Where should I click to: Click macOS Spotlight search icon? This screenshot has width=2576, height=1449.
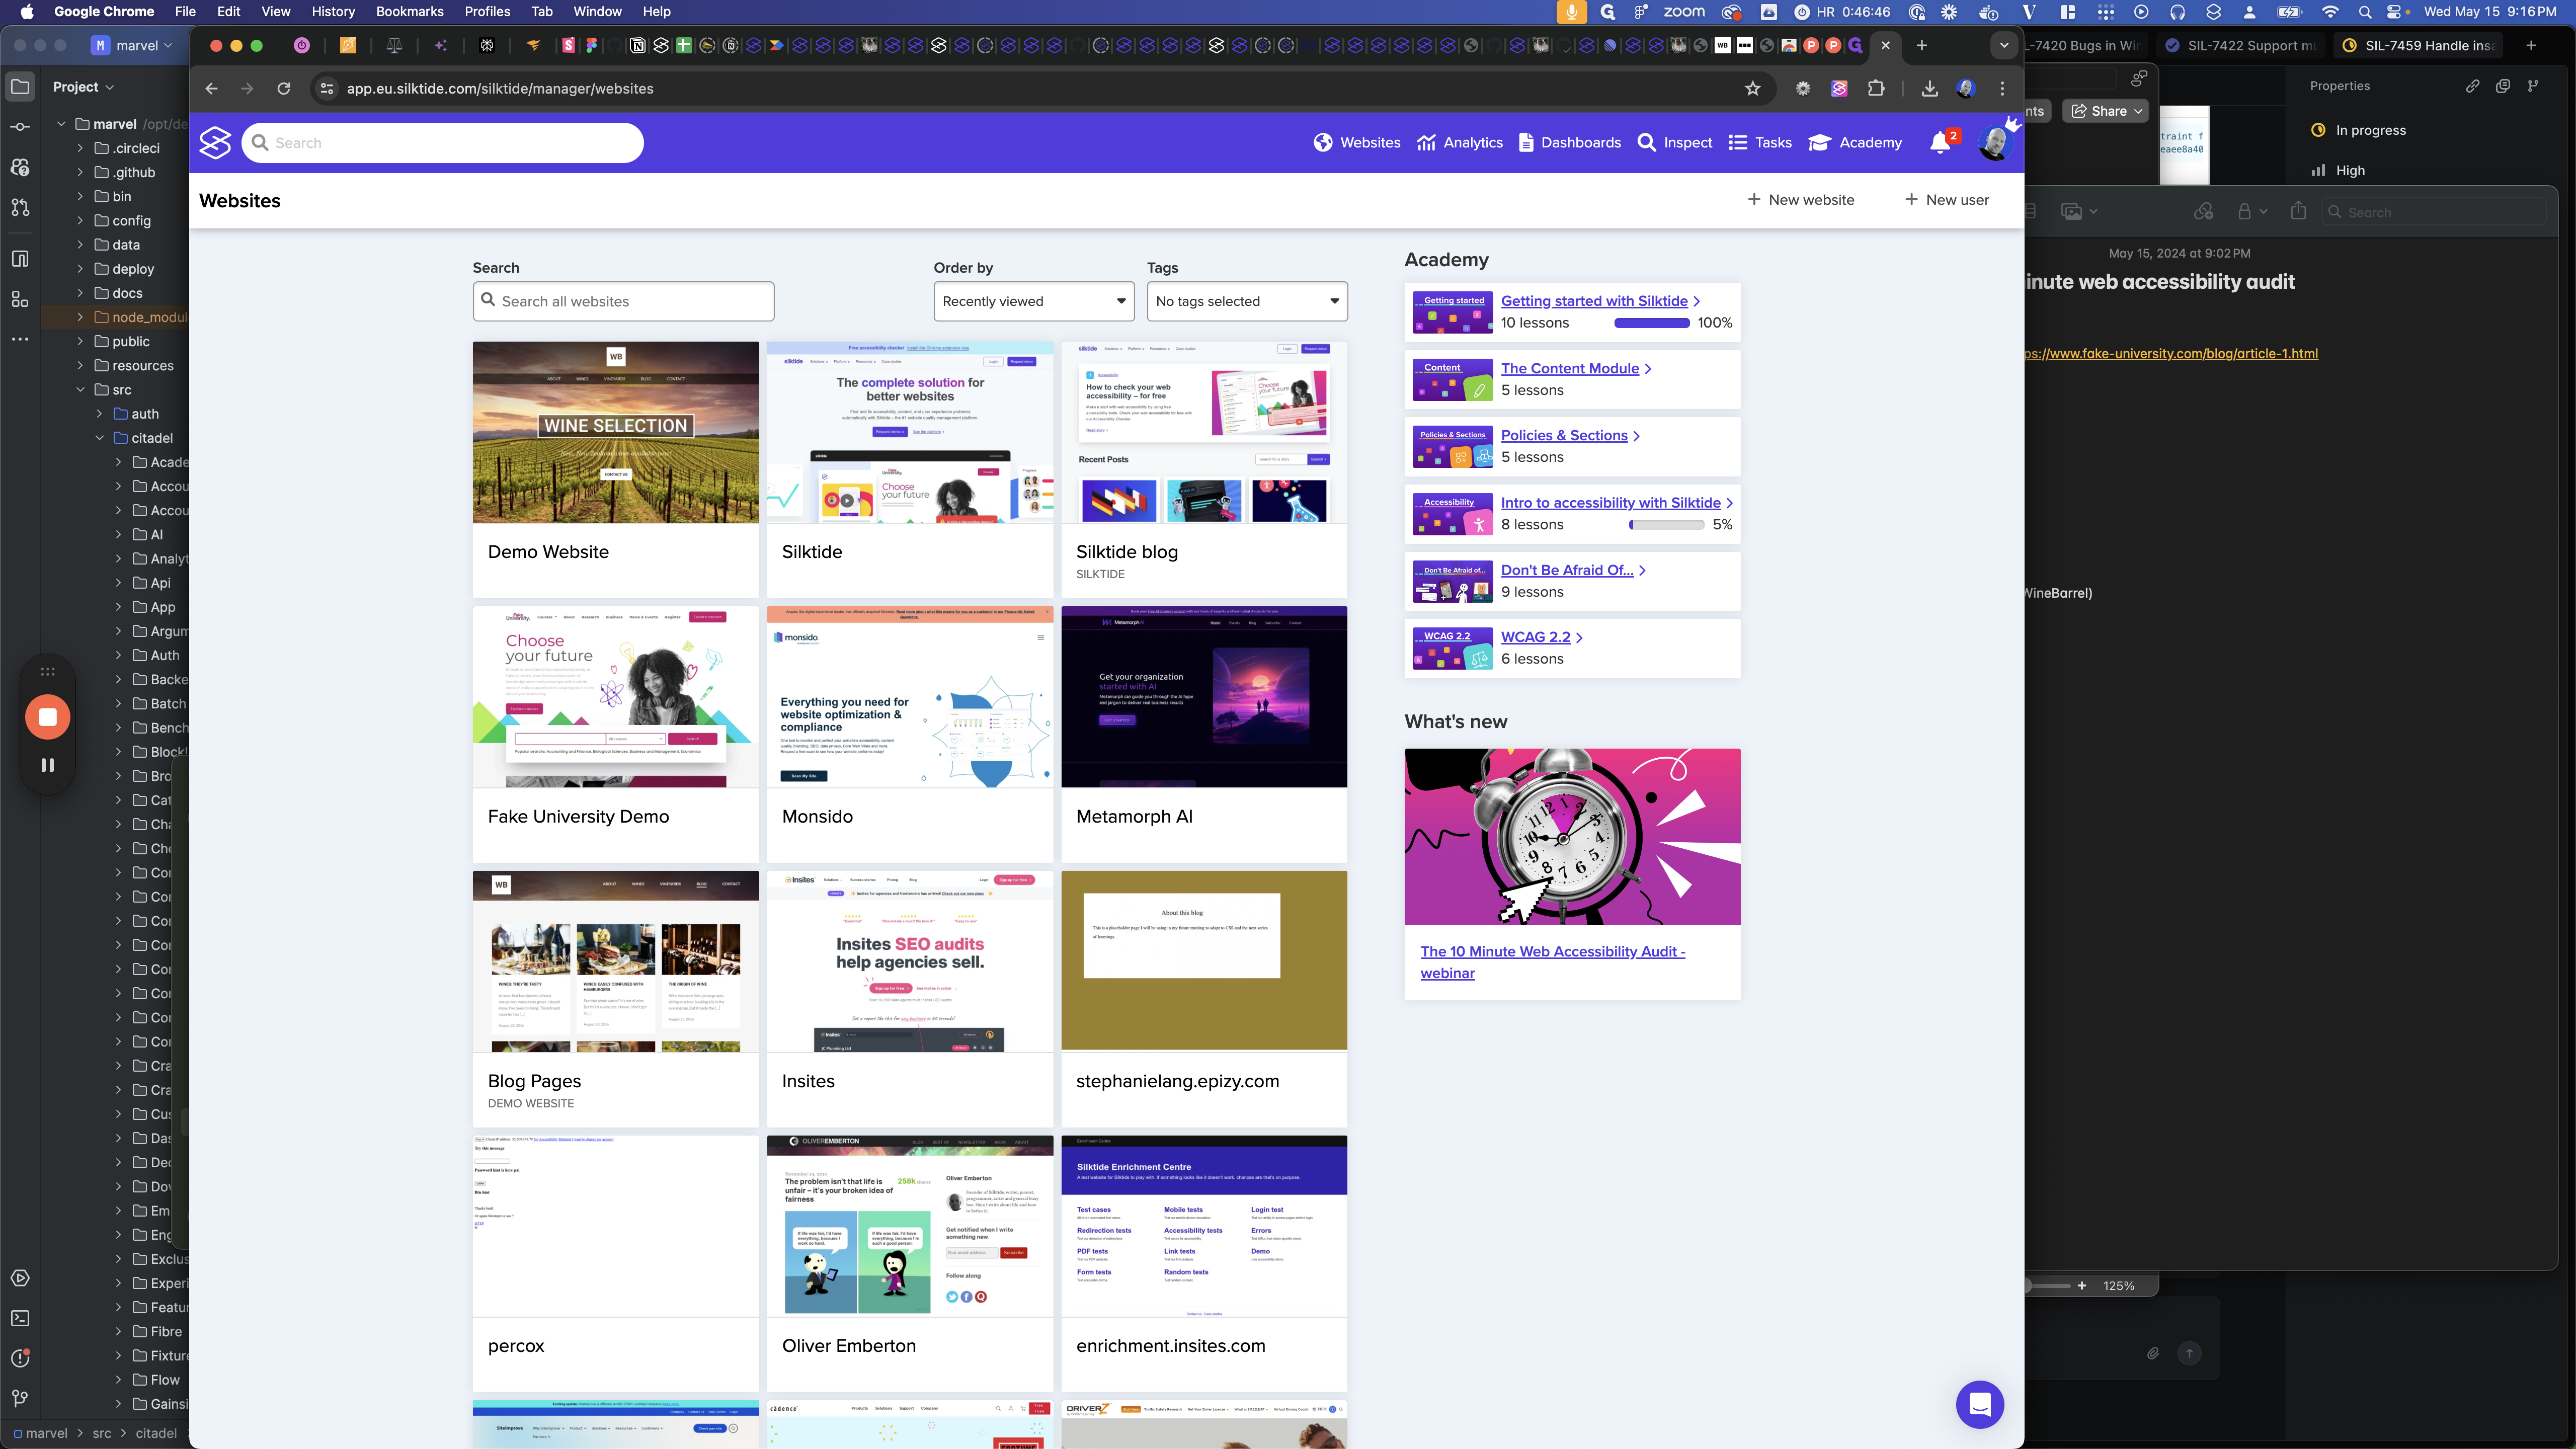coord(2364,12)
